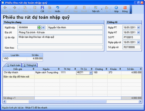Pin the Số tiền grid column

(141, 69)
